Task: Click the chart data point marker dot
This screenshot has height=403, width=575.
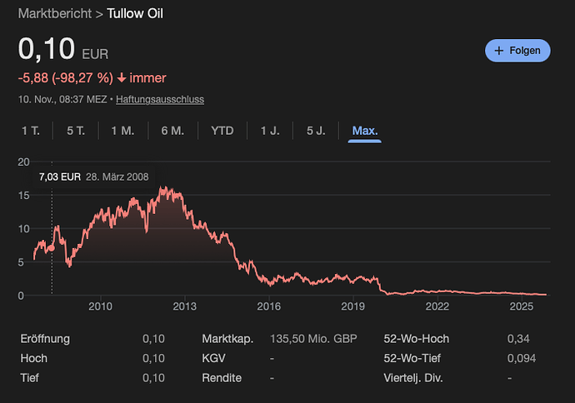Action: click(52, 248)
